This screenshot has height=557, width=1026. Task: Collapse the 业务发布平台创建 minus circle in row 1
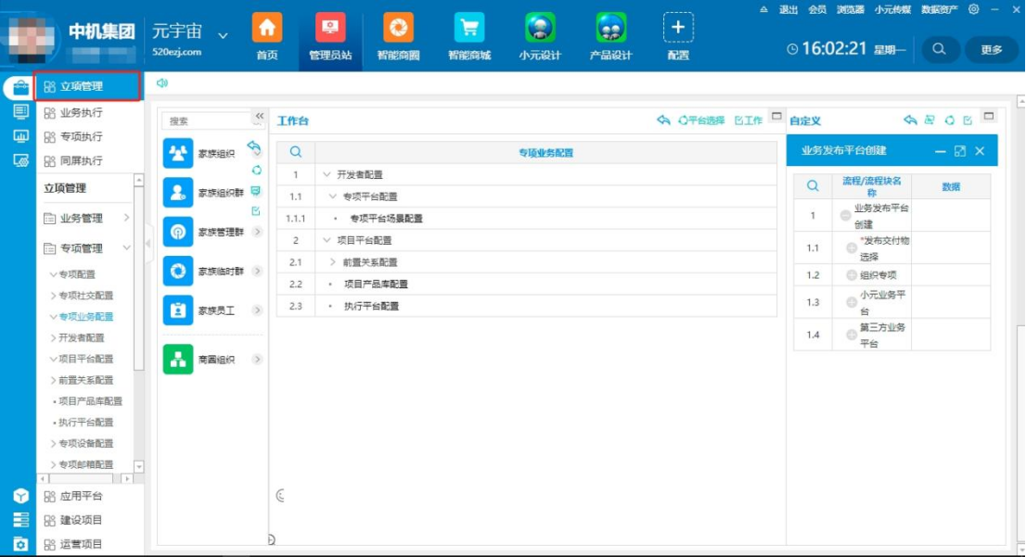845,215
